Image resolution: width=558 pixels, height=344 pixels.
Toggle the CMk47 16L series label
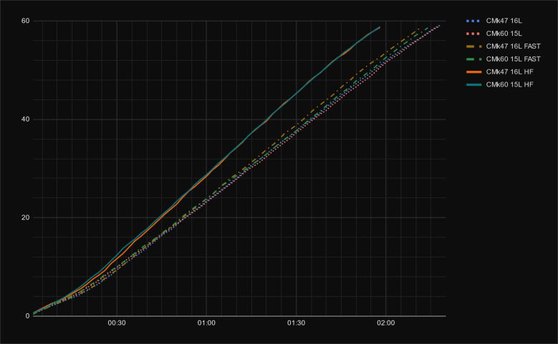coord(504,21)
